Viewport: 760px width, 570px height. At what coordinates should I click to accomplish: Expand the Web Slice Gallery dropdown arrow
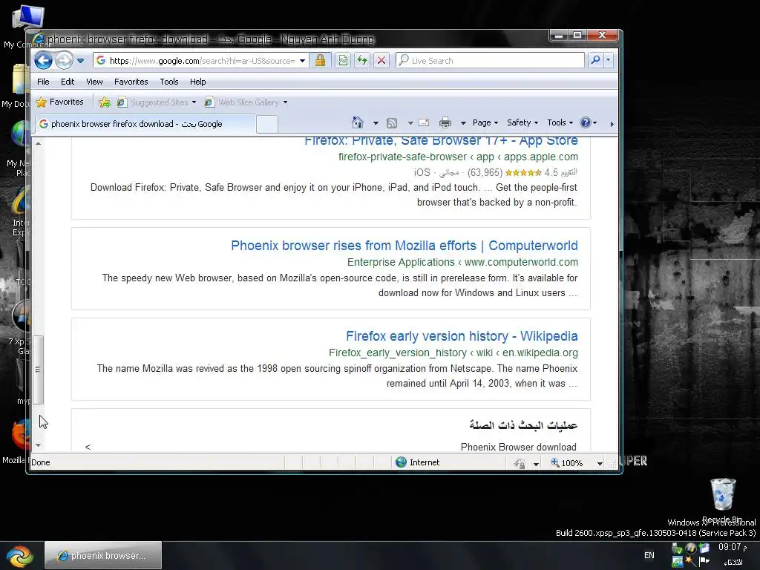pyautogui.click(x=286, y=102)
